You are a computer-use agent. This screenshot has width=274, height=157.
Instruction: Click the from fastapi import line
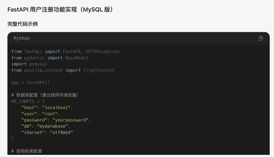click(65, 52)
